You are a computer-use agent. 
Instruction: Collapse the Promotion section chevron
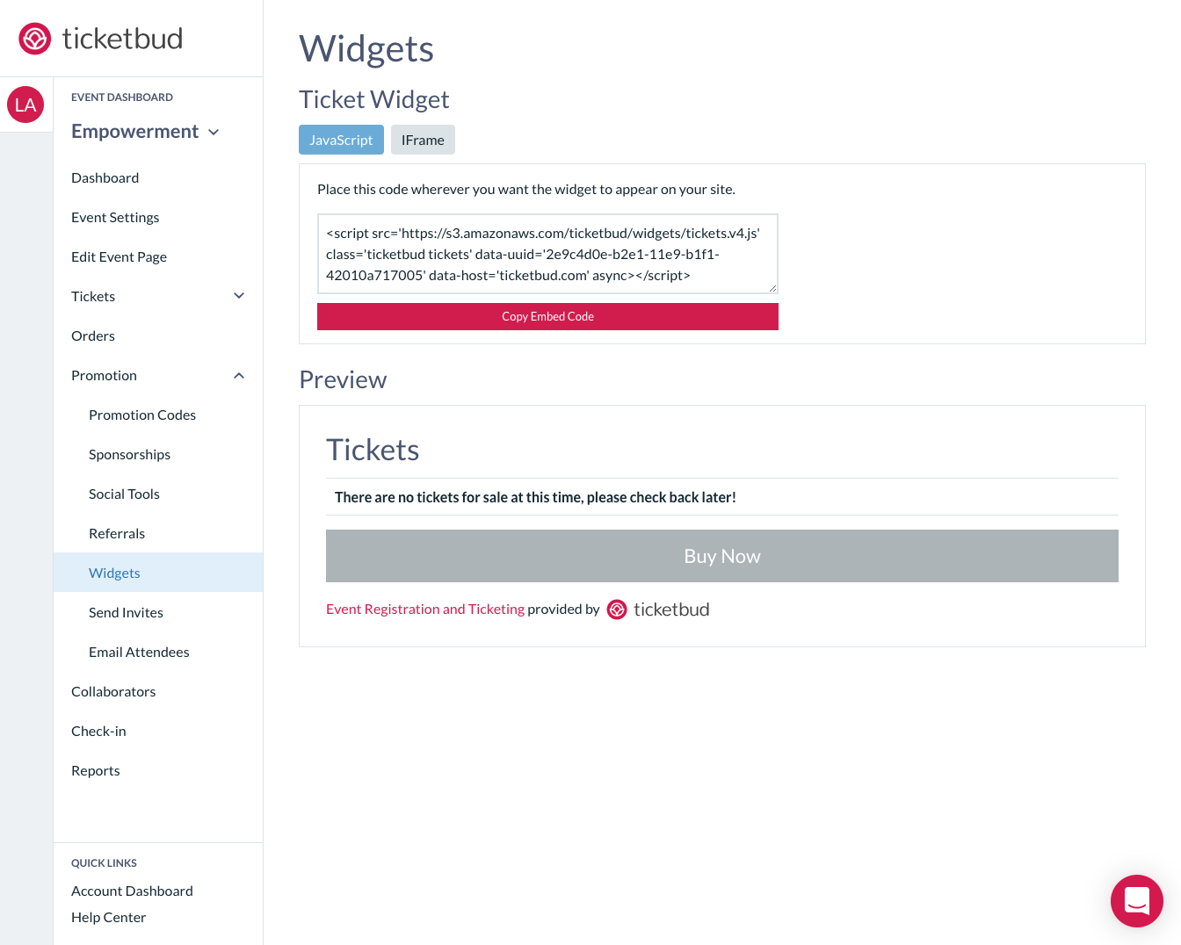238,375
